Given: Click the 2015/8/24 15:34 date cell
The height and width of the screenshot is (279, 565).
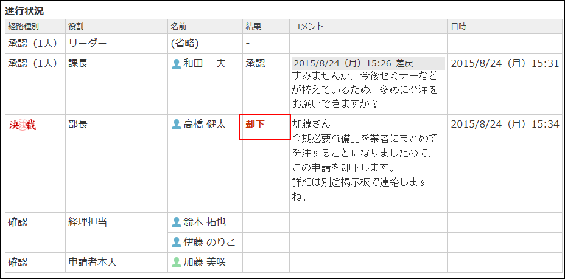Looking at the screenshot, I should (504, 125).
